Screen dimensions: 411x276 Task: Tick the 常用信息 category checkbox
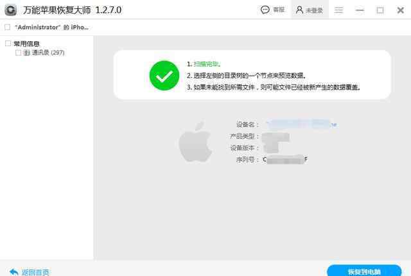(x=8, y=43)
